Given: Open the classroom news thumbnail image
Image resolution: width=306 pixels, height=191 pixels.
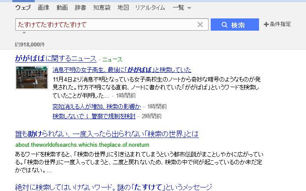Looking at the screenshot, I should click(32, 78).
